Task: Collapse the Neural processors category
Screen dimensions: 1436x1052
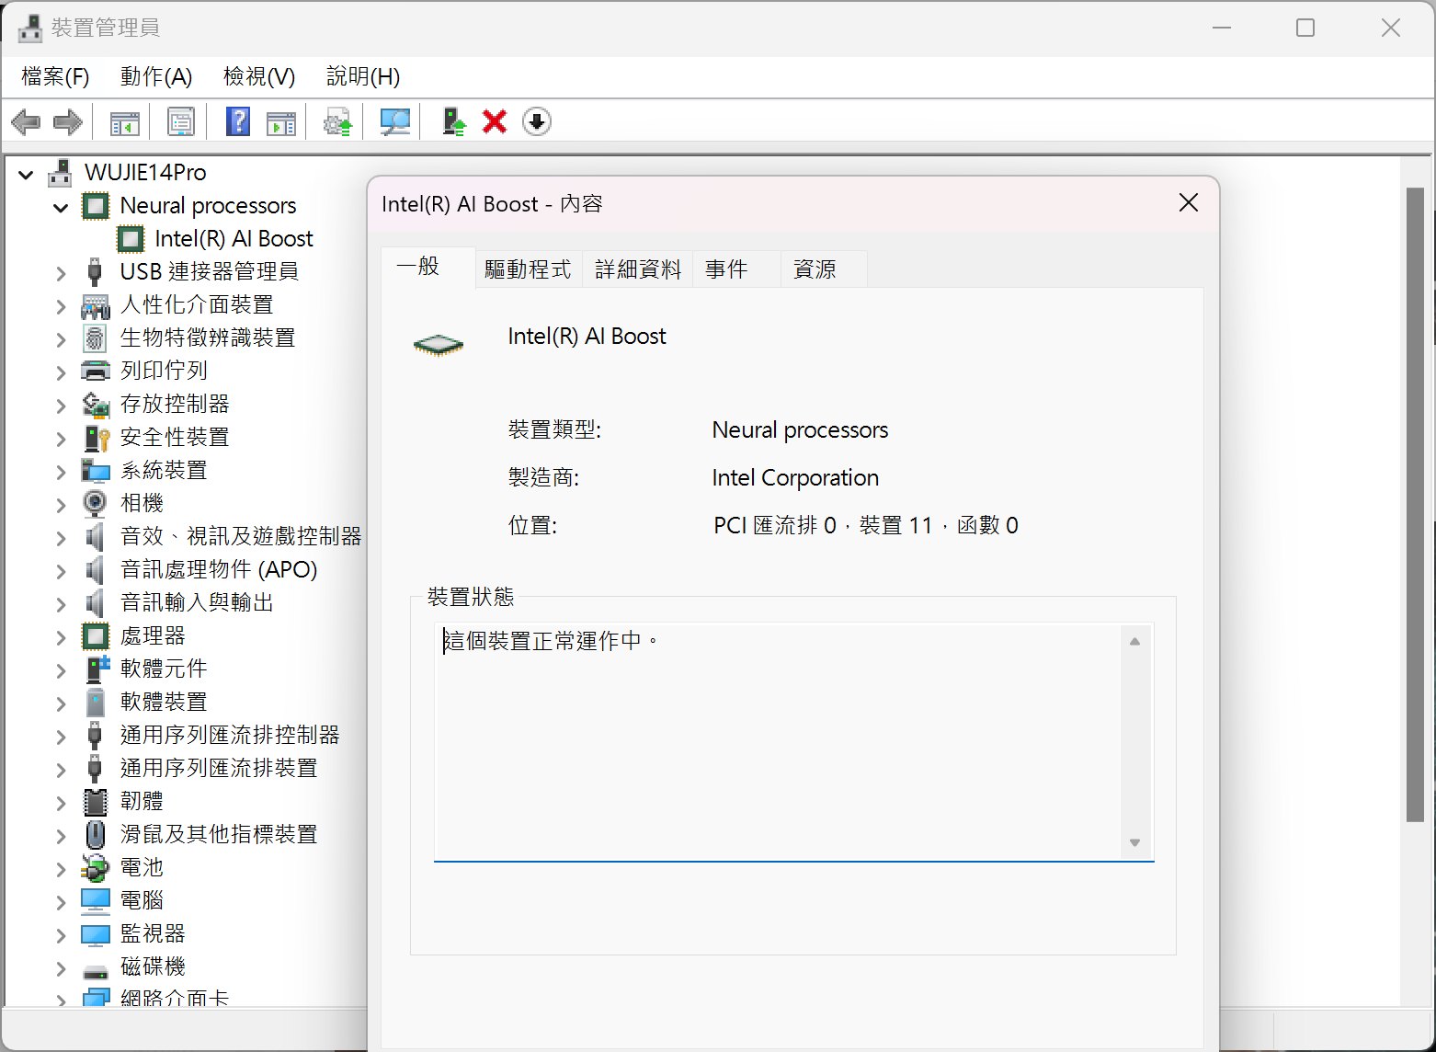Action: (x=61, y=207)
